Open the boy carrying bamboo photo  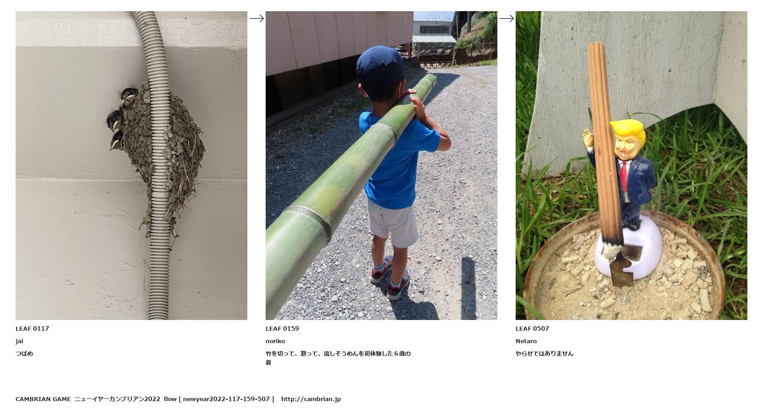pos(381,165)
